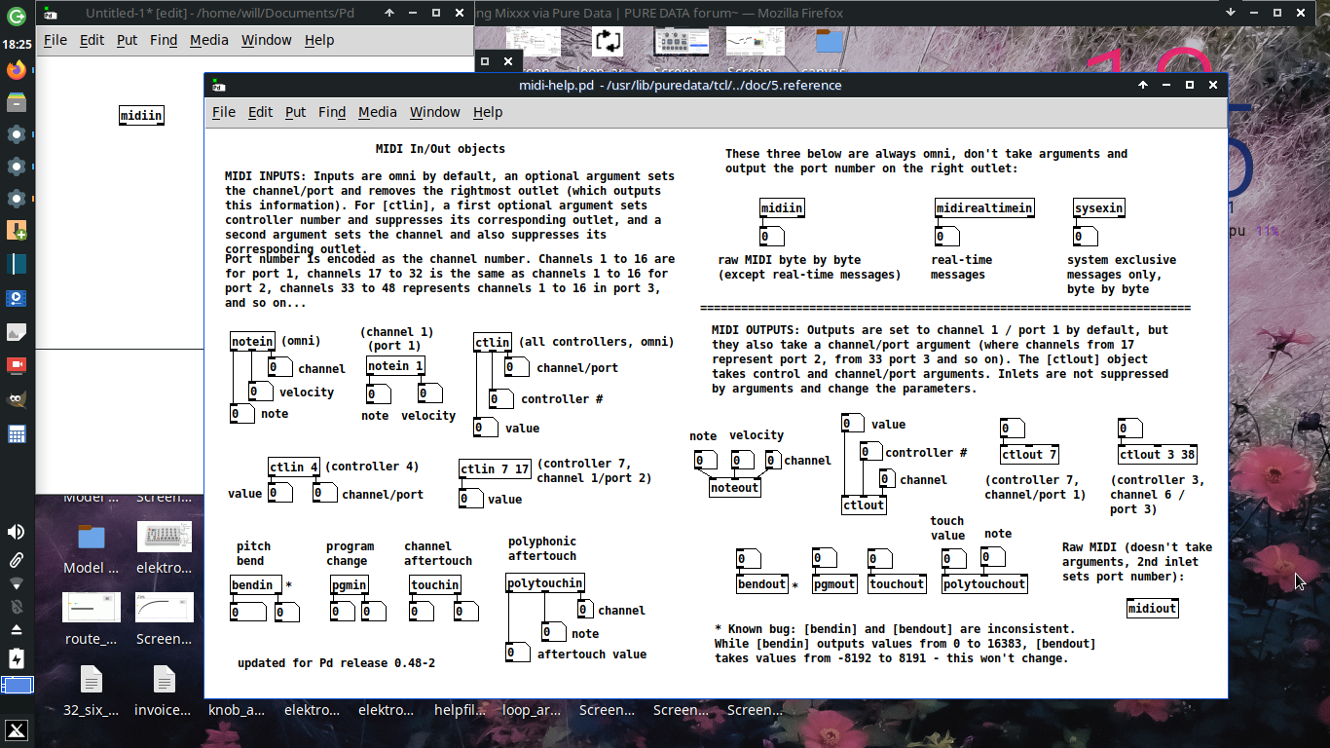Open Put menu in midi-help window
Viewport: 1330px width, 748px height.
pyautogui.click(x=296, y=112)
